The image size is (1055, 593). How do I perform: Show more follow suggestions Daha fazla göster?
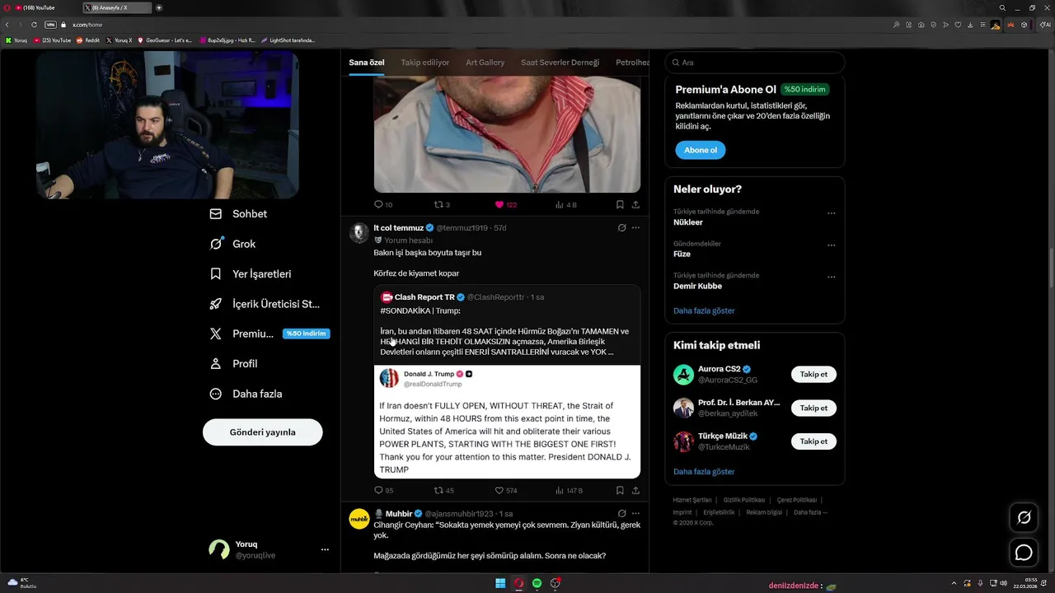[704, 472]
